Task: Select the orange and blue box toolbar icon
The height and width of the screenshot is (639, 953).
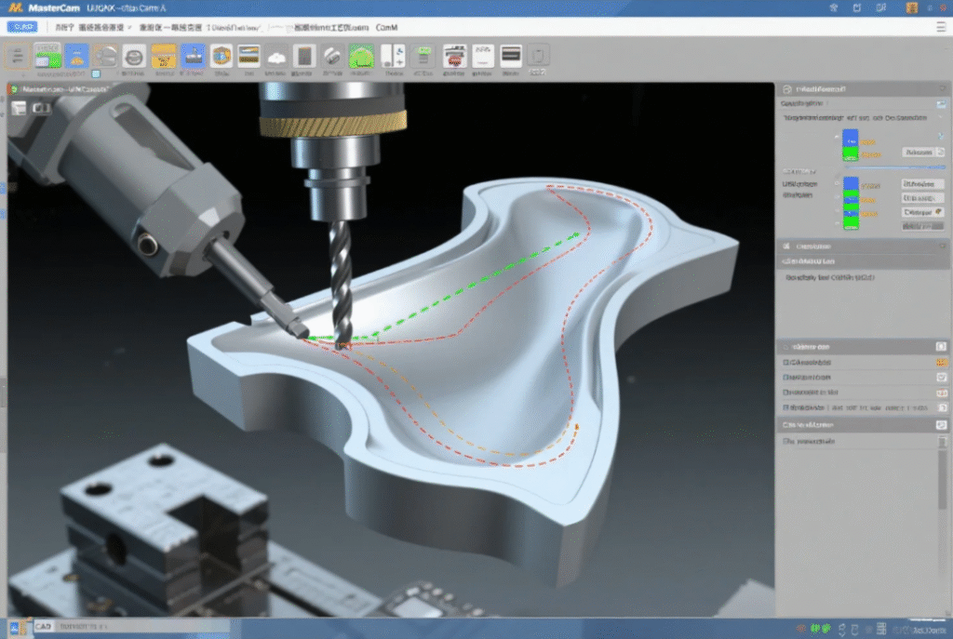Action: click(221, 57)
